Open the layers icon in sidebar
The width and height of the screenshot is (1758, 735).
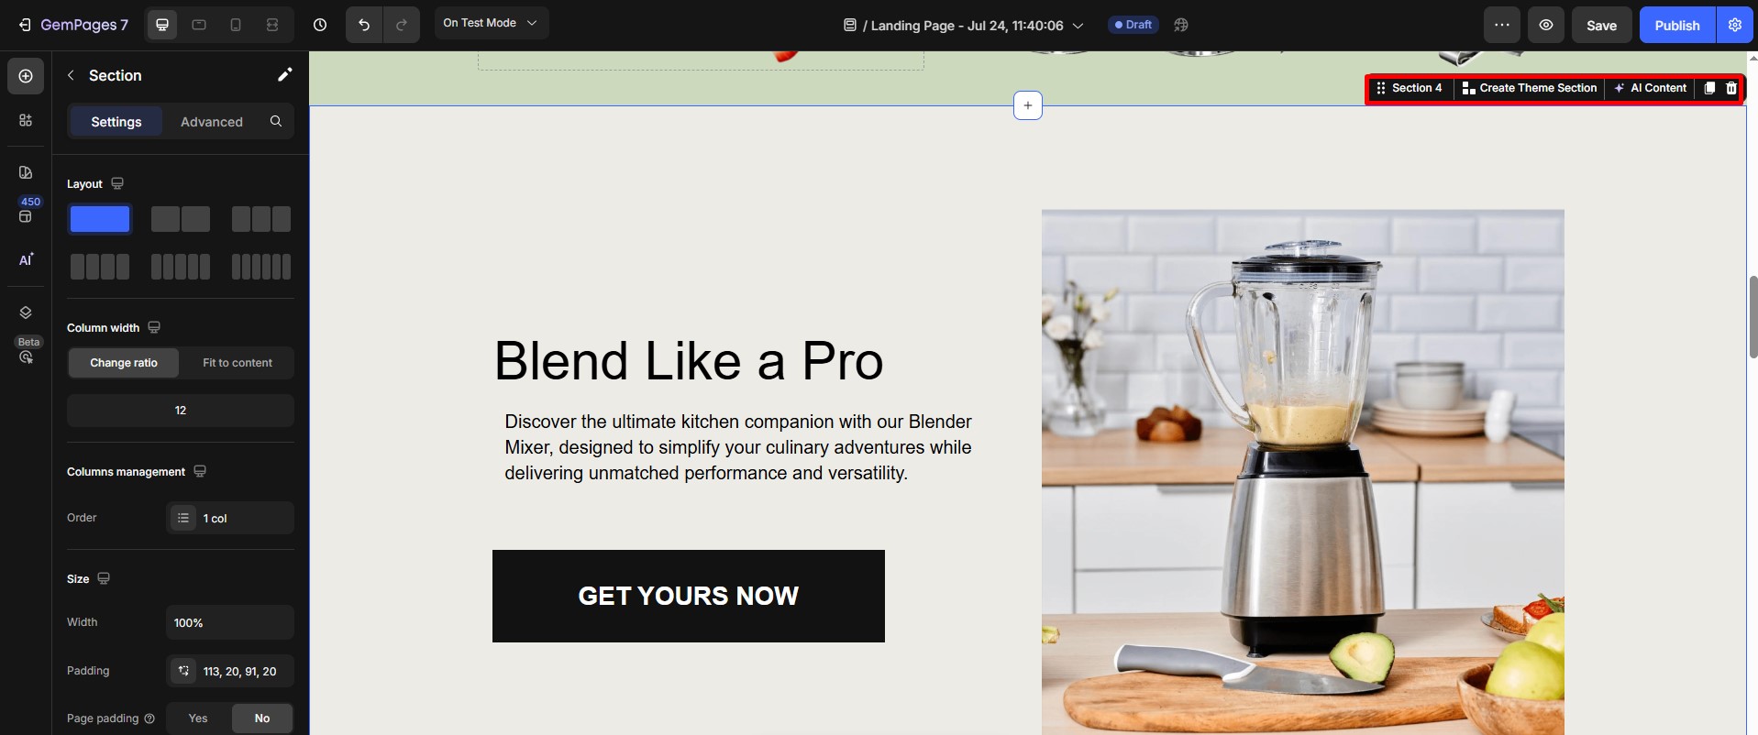(x=26, y=313)
